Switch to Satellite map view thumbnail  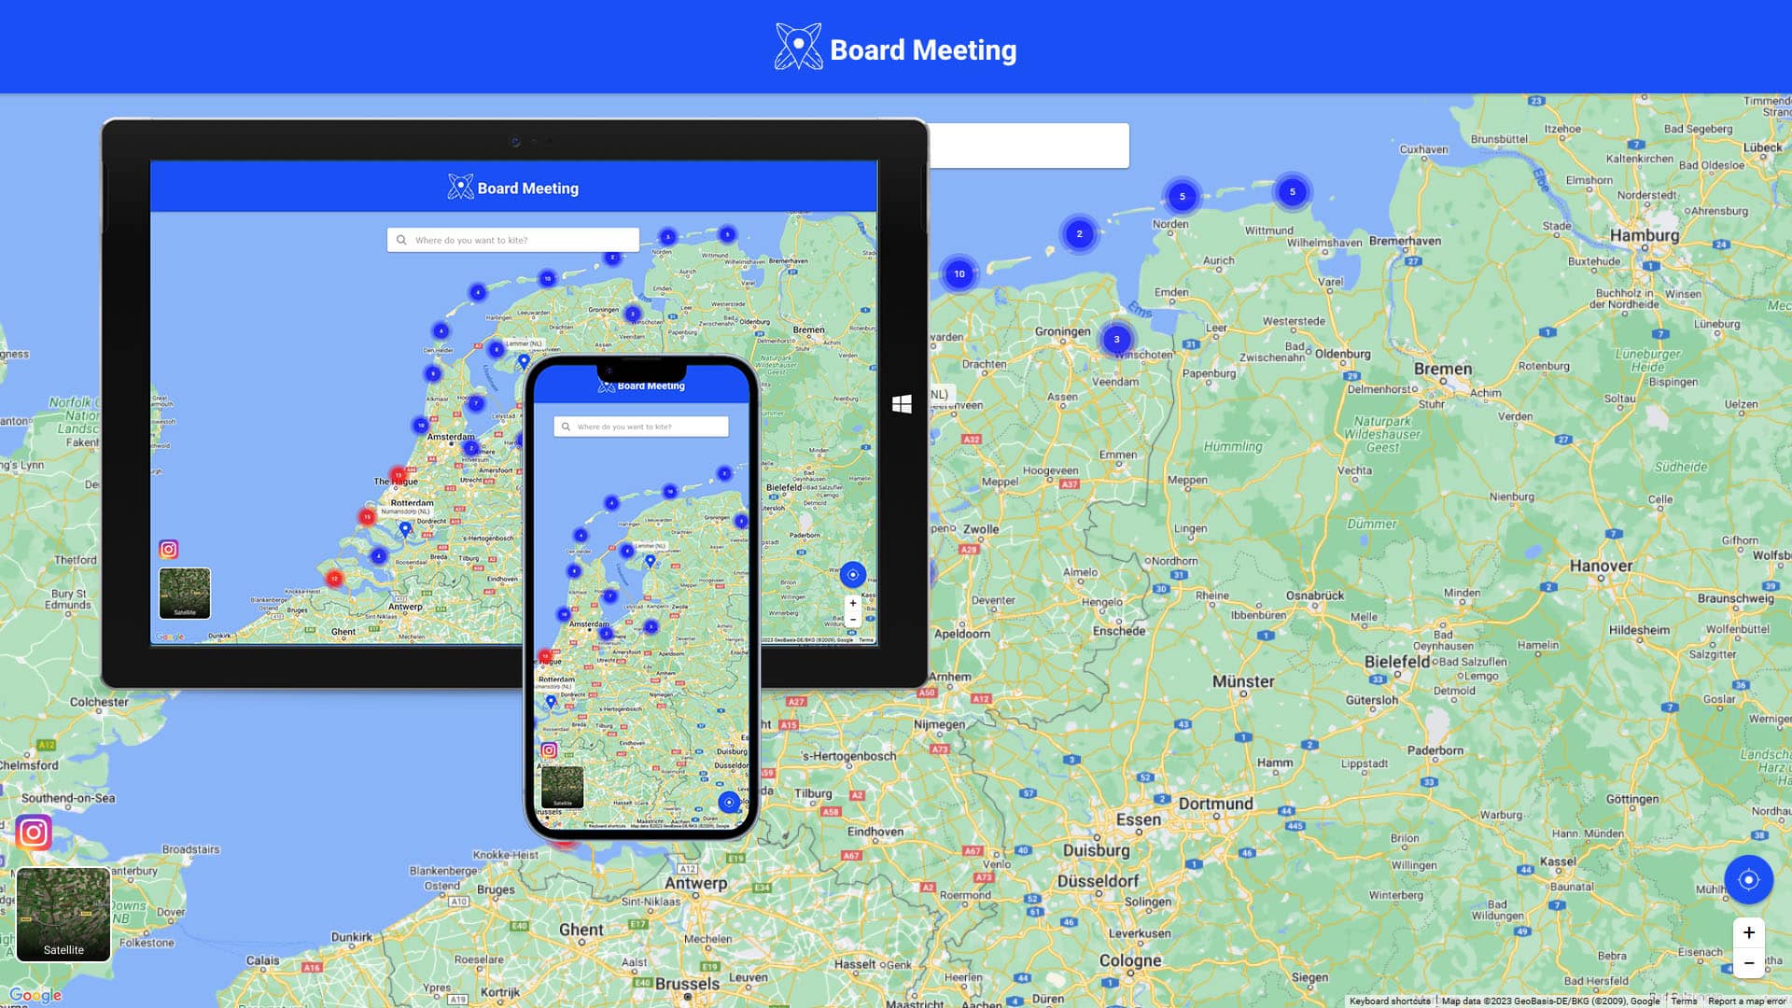coord(63,915)
